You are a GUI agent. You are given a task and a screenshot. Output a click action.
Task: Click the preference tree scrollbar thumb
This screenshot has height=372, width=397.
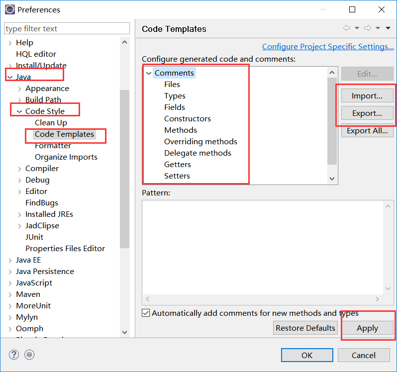[x=124, y=169]
